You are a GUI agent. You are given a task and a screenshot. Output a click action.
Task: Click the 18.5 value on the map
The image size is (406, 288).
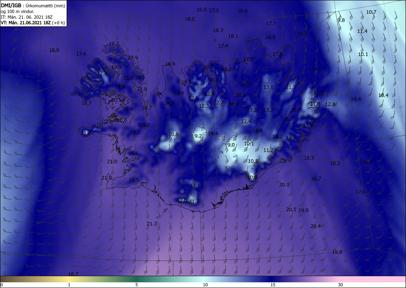(x=309, y=158)
